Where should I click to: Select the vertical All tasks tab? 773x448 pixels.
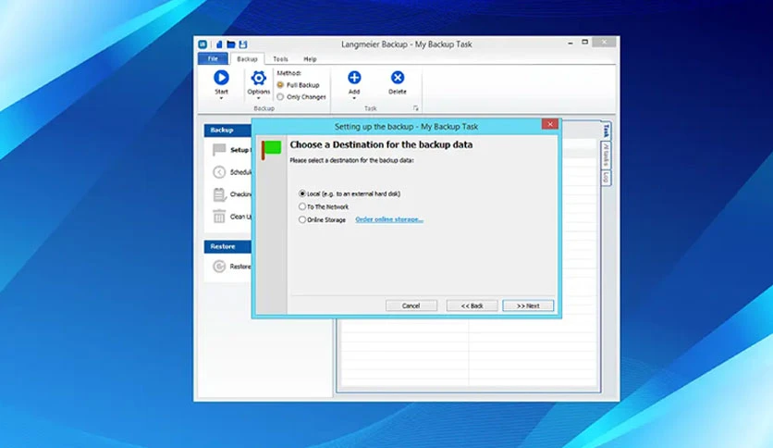click(606, 156)
